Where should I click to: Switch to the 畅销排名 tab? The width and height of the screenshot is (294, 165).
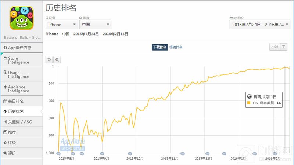[176, 47]
